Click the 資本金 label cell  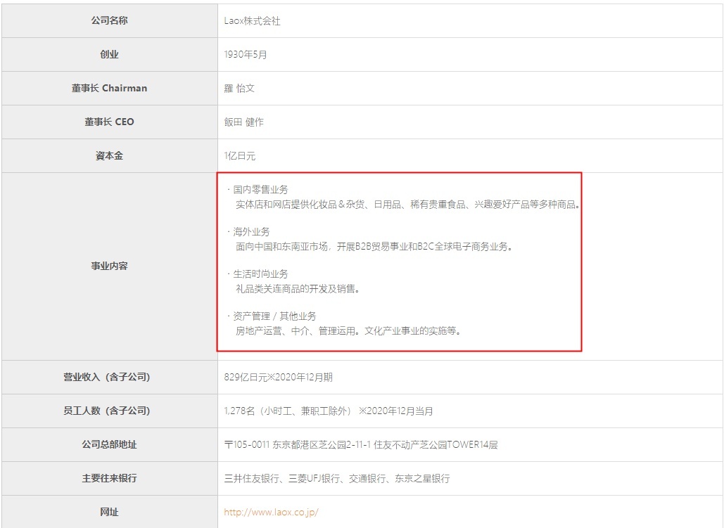click(110, 155)
